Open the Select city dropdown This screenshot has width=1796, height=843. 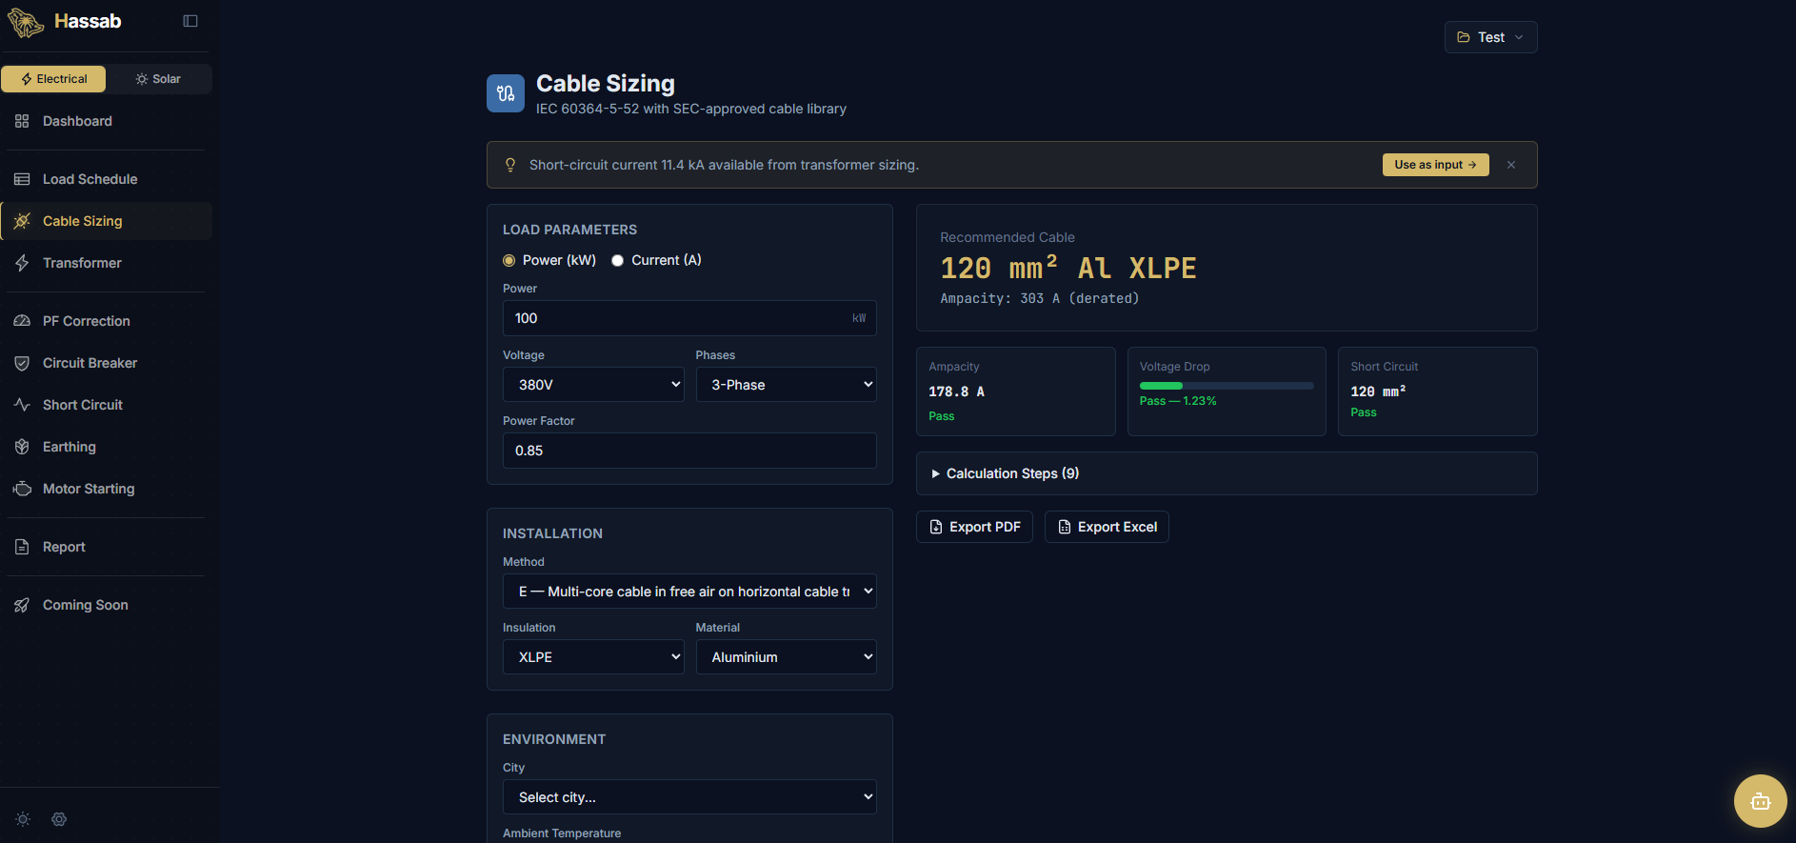(689, 797)
